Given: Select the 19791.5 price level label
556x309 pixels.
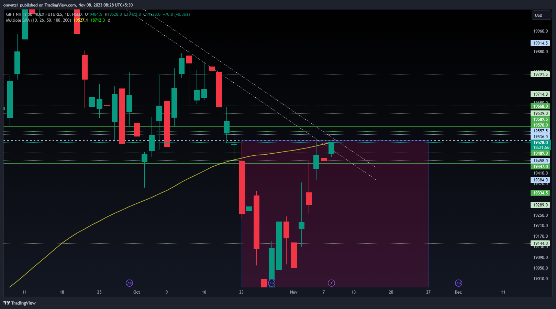Looking at the screenshot, I should pyautogui.click(x=540, y=74).
